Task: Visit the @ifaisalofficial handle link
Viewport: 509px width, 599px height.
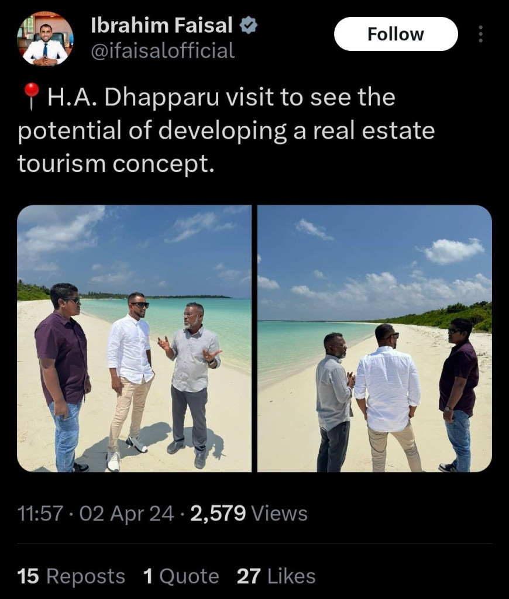Action: click(163, 51)
